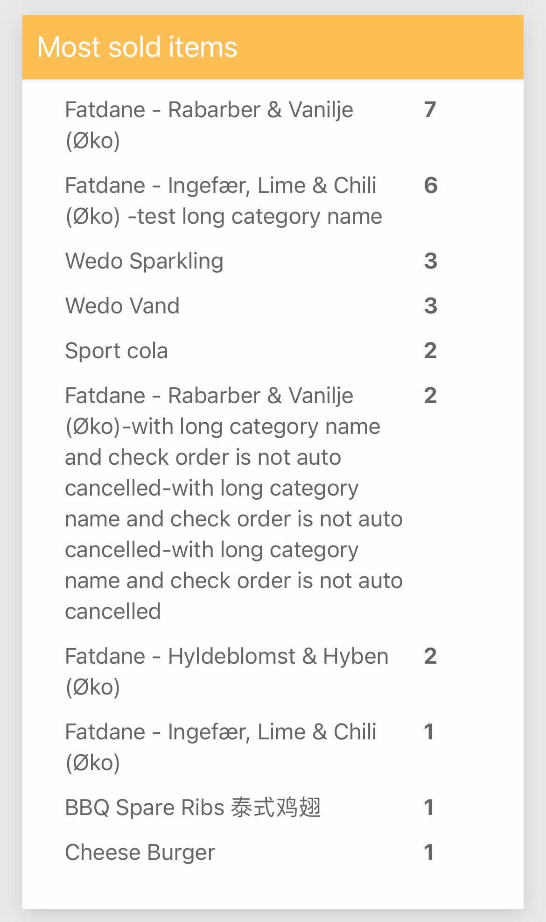Click the count beside Wedo Sparkling
Image resolution: width=546 pixels, height=922 pixels.
click(430, 261)
